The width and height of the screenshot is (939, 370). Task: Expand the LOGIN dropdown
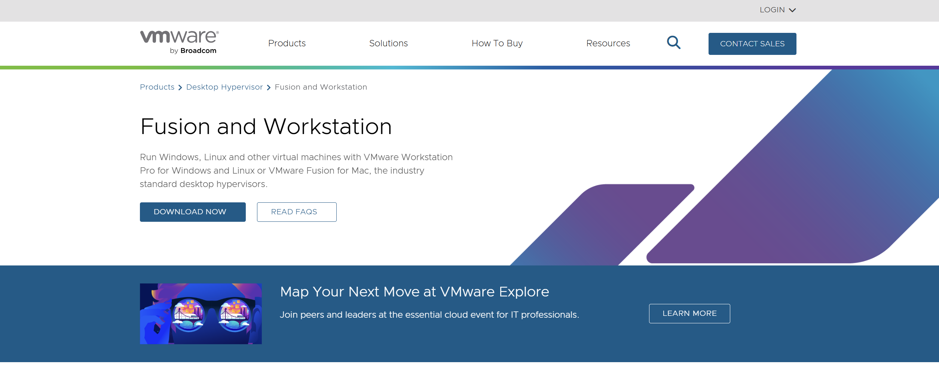point(777,10)
